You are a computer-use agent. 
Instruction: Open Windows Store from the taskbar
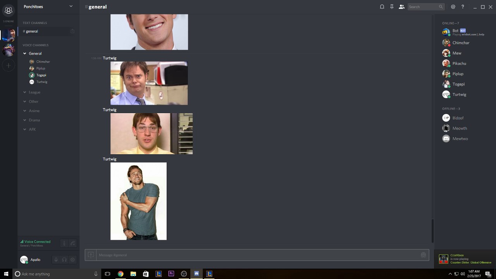146,274
